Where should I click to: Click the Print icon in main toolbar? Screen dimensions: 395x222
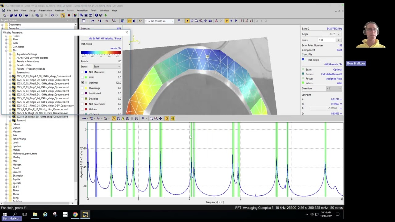click(27, 15)
